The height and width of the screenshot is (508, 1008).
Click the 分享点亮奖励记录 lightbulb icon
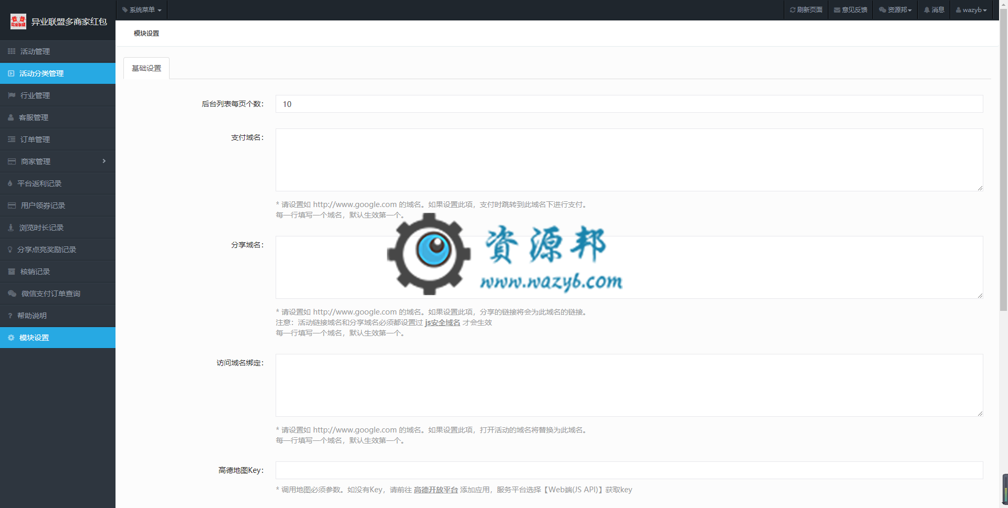[x=10, y=250]
